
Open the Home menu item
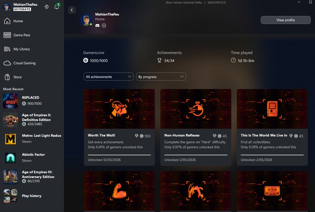[32, 21]
